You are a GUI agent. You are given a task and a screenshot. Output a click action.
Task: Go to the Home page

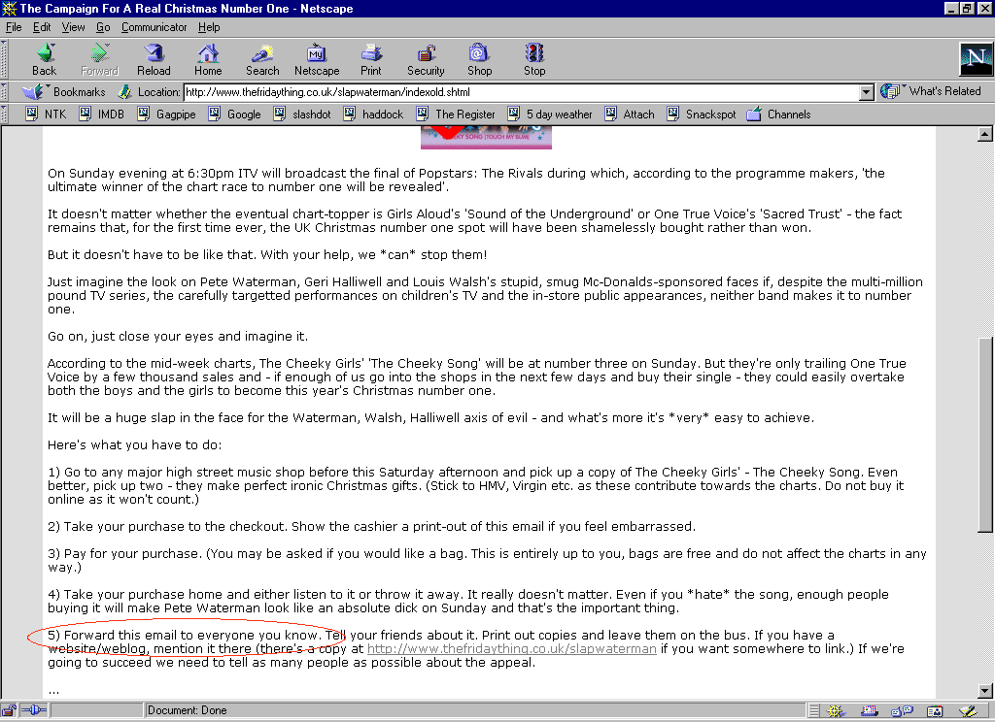[x=208, y=60]
